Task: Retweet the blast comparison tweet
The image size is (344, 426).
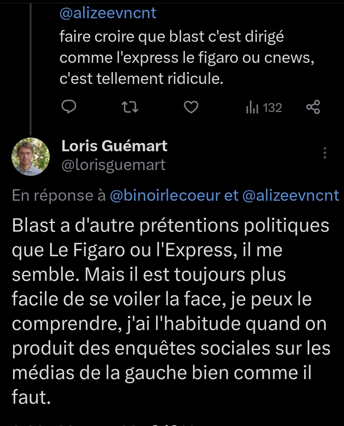Action: 130,107
